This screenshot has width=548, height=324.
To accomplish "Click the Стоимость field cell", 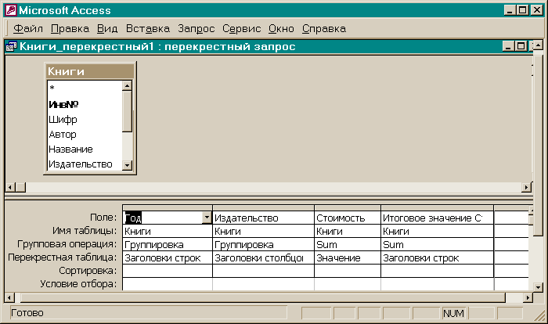I will point(348,218).
